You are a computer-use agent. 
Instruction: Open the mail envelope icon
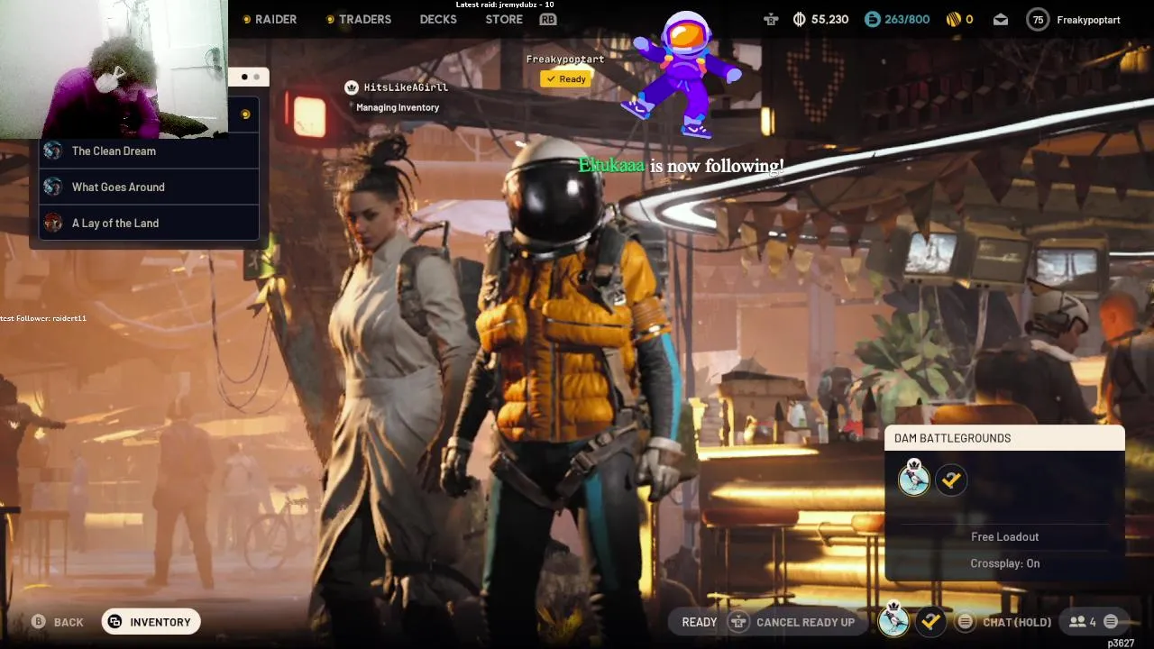(x=1001, y=19)
